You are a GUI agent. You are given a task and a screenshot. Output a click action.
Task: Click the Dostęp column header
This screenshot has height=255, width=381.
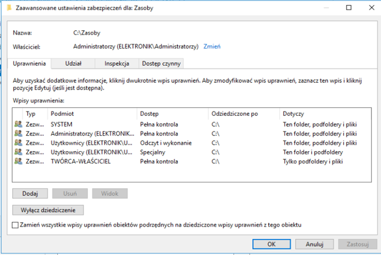(x=149, y=114)
